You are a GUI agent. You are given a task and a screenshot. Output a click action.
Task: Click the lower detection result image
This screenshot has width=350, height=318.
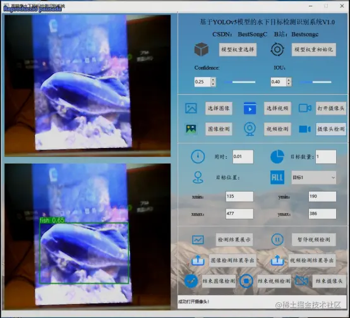pos(87,236)
